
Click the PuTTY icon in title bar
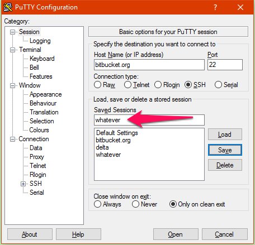8,7
